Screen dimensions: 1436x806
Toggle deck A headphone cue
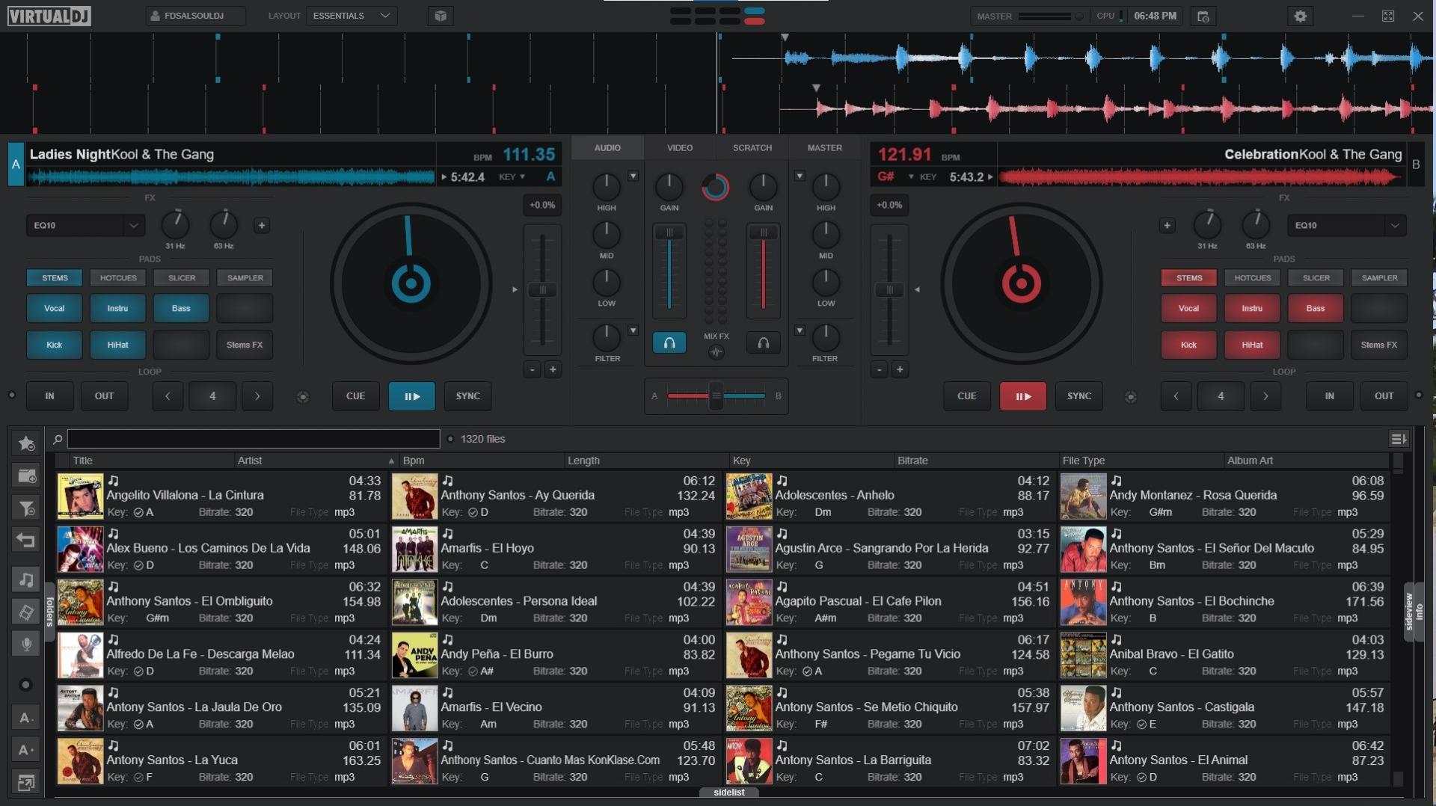coord(669,342)
